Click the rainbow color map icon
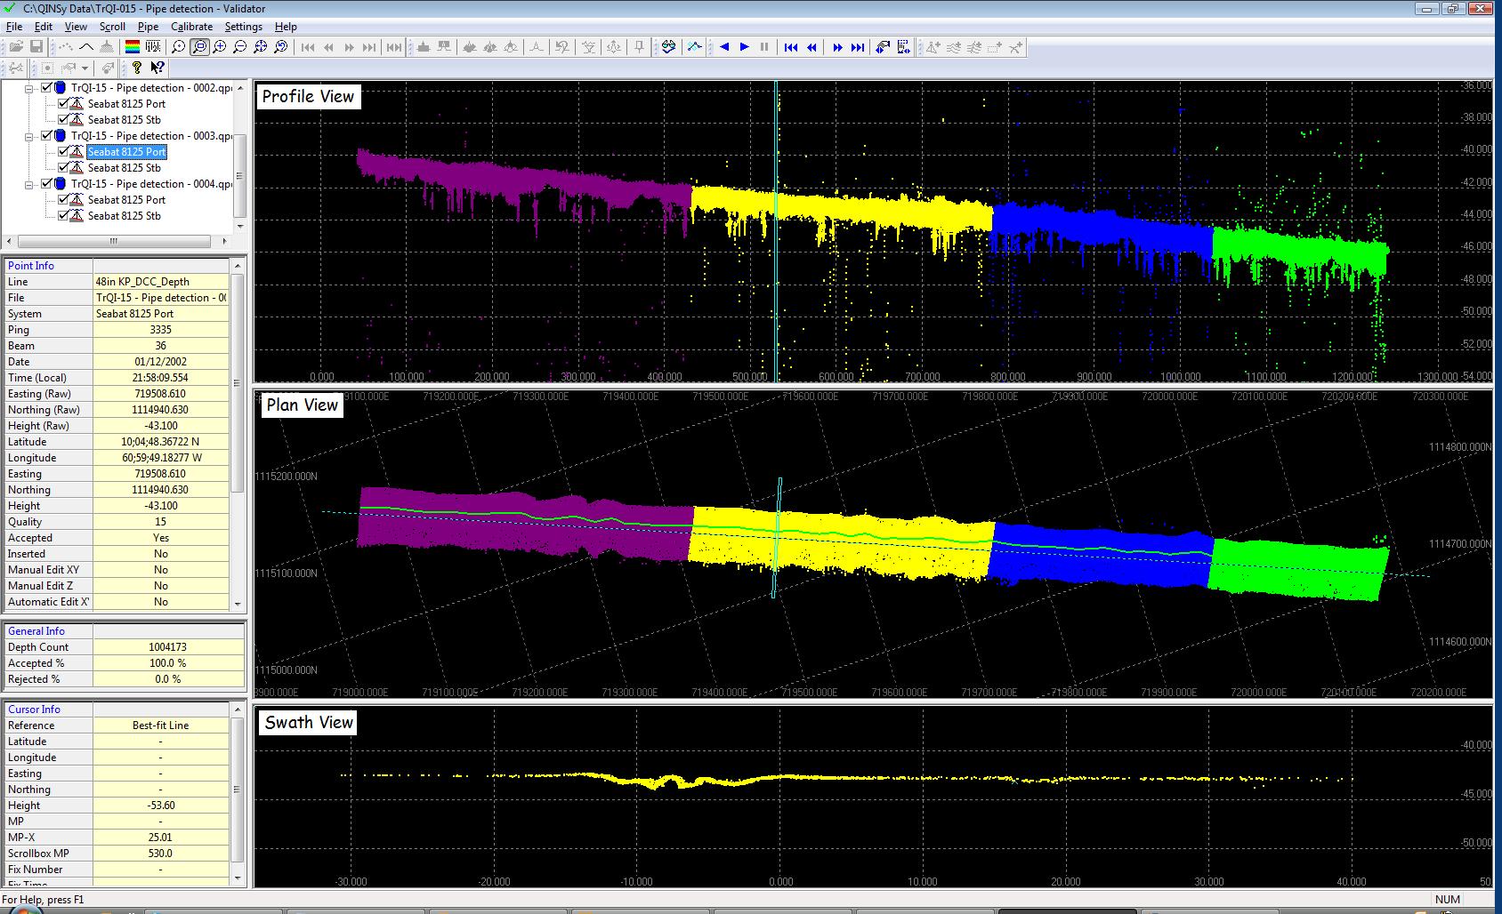The height and width of the screenshot is (914, 1502). [x=132, y=47]
